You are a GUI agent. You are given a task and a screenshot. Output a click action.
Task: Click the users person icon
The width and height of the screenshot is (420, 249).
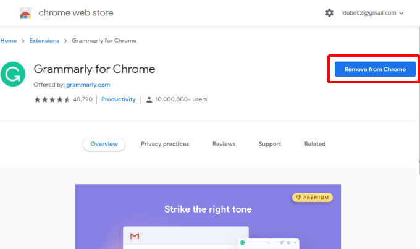148,99
